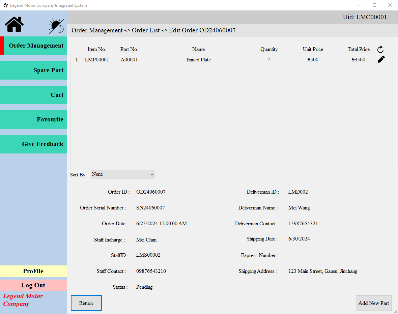This screenshot has height=314, width=398.
Task: Open the Cart page
Action: 34,95
